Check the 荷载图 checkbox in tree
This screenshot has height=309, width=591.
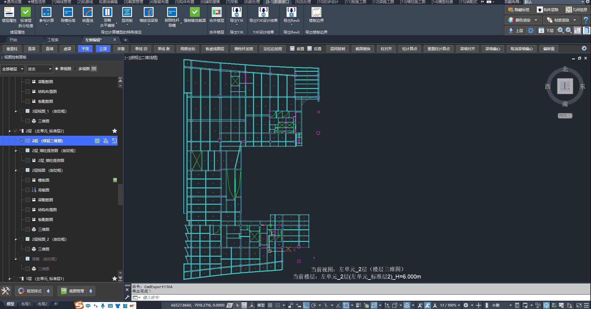point(28,190)
